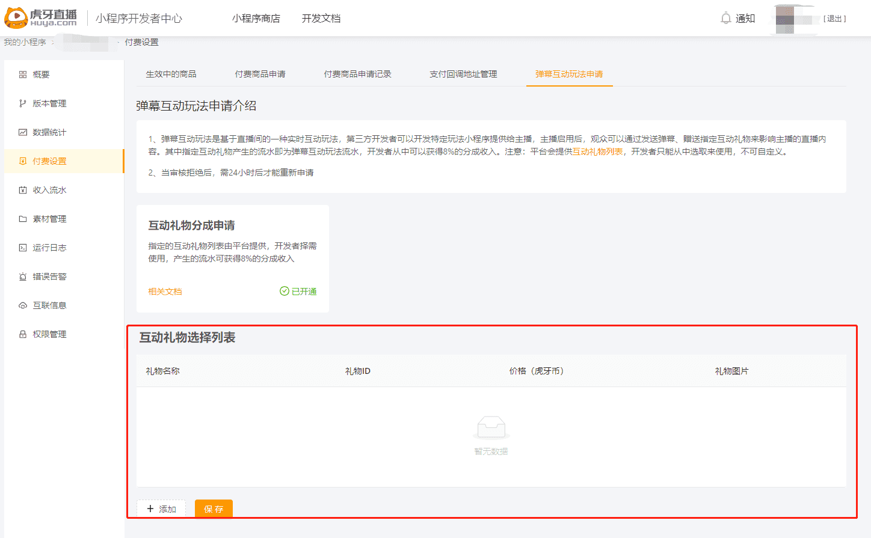Click the 权限管理 lock icon
Screen dimensions: 871x538
pos(23,334)
